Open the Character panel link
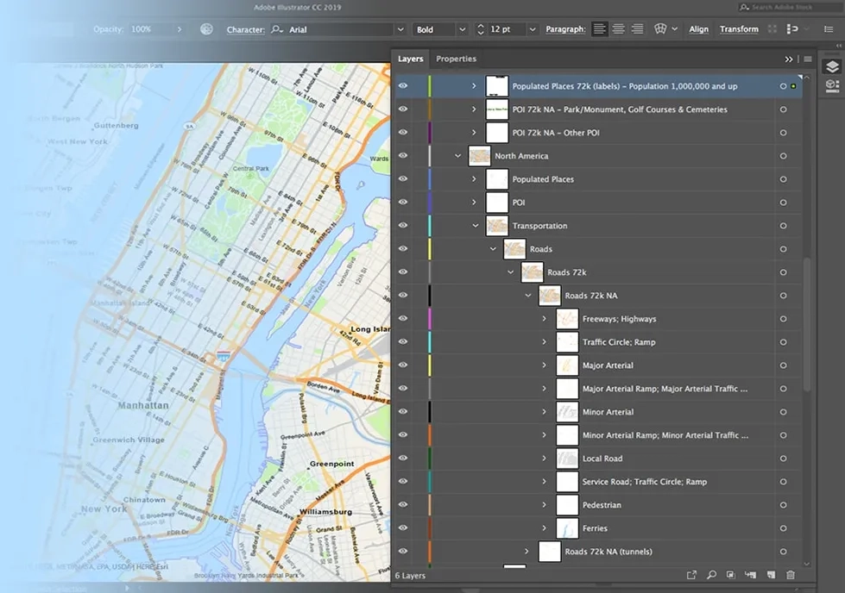The image size is (845, 593). 246,29
